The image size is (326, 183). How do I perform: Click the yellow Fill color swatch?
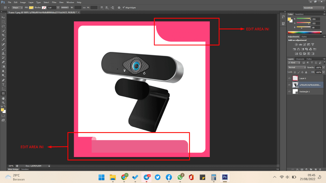click(x=31, y=8)
